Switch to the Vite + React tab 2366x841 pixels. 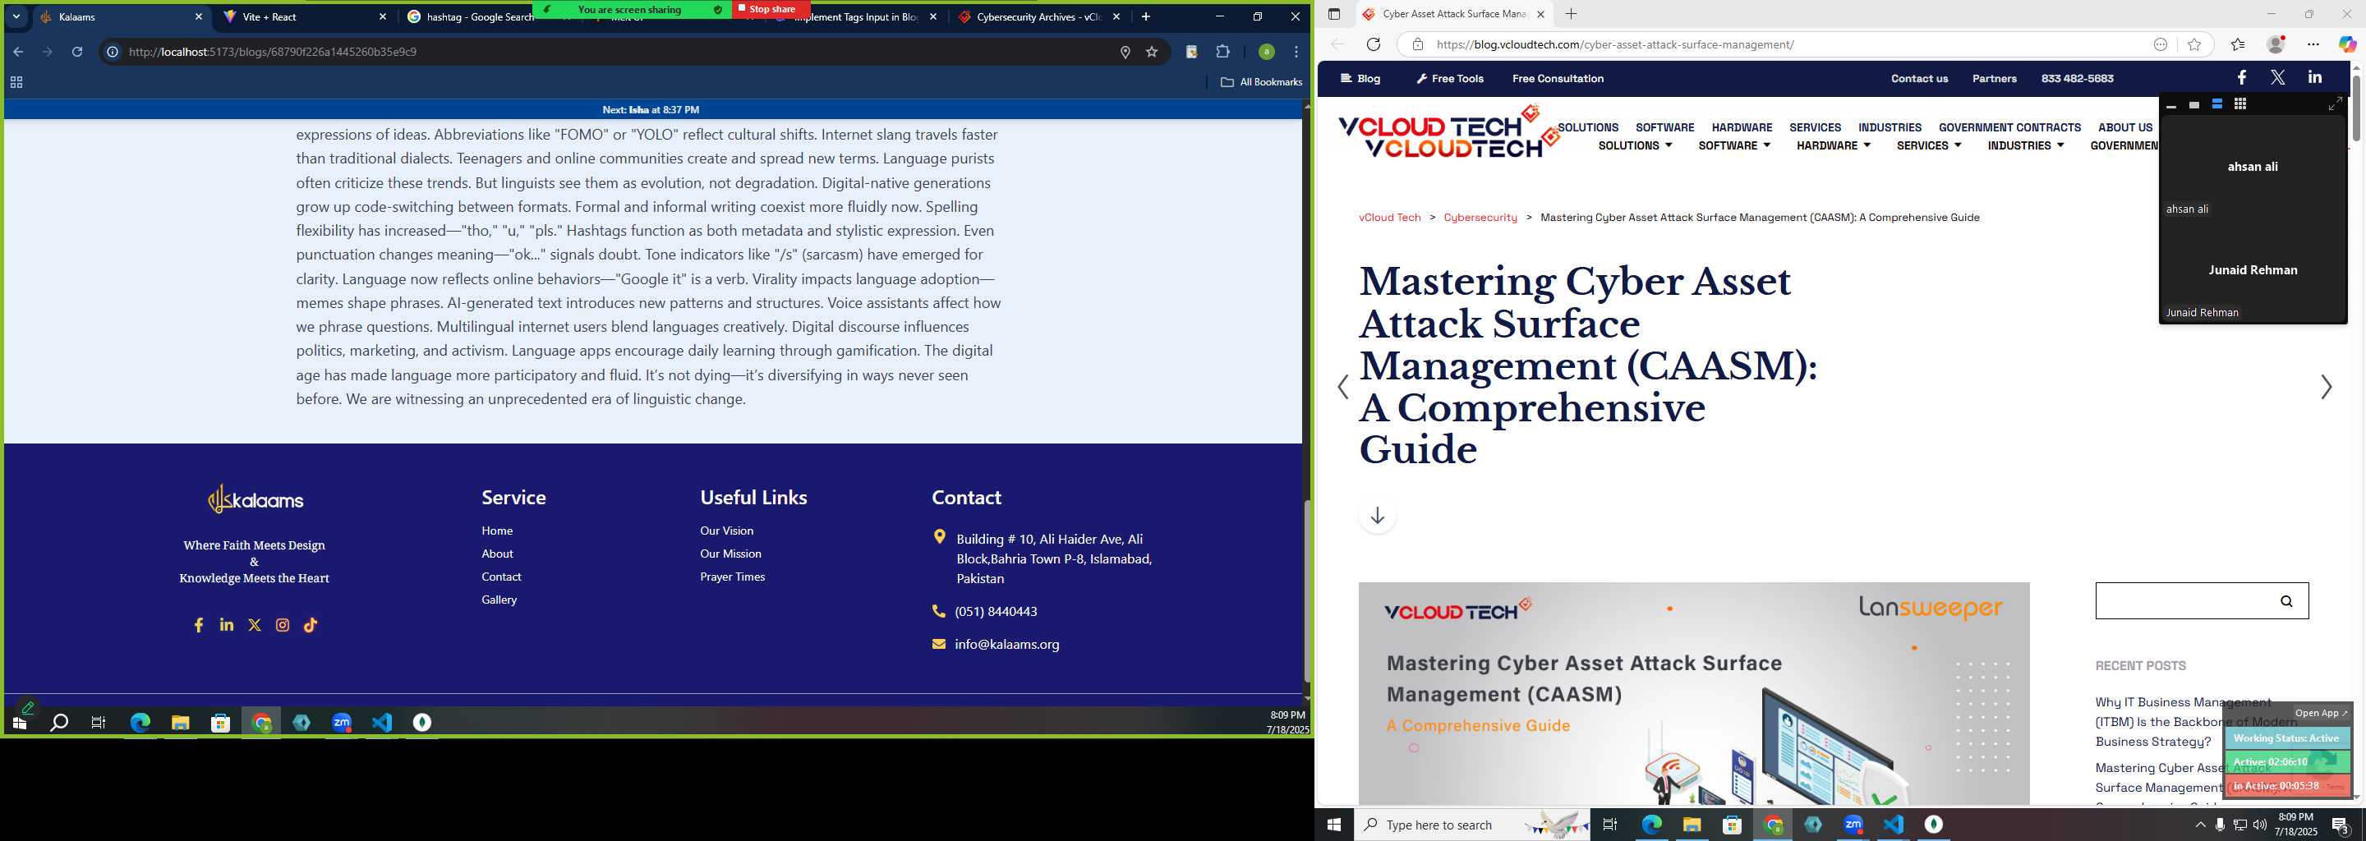pyautogui.click(x=303, y=16)
